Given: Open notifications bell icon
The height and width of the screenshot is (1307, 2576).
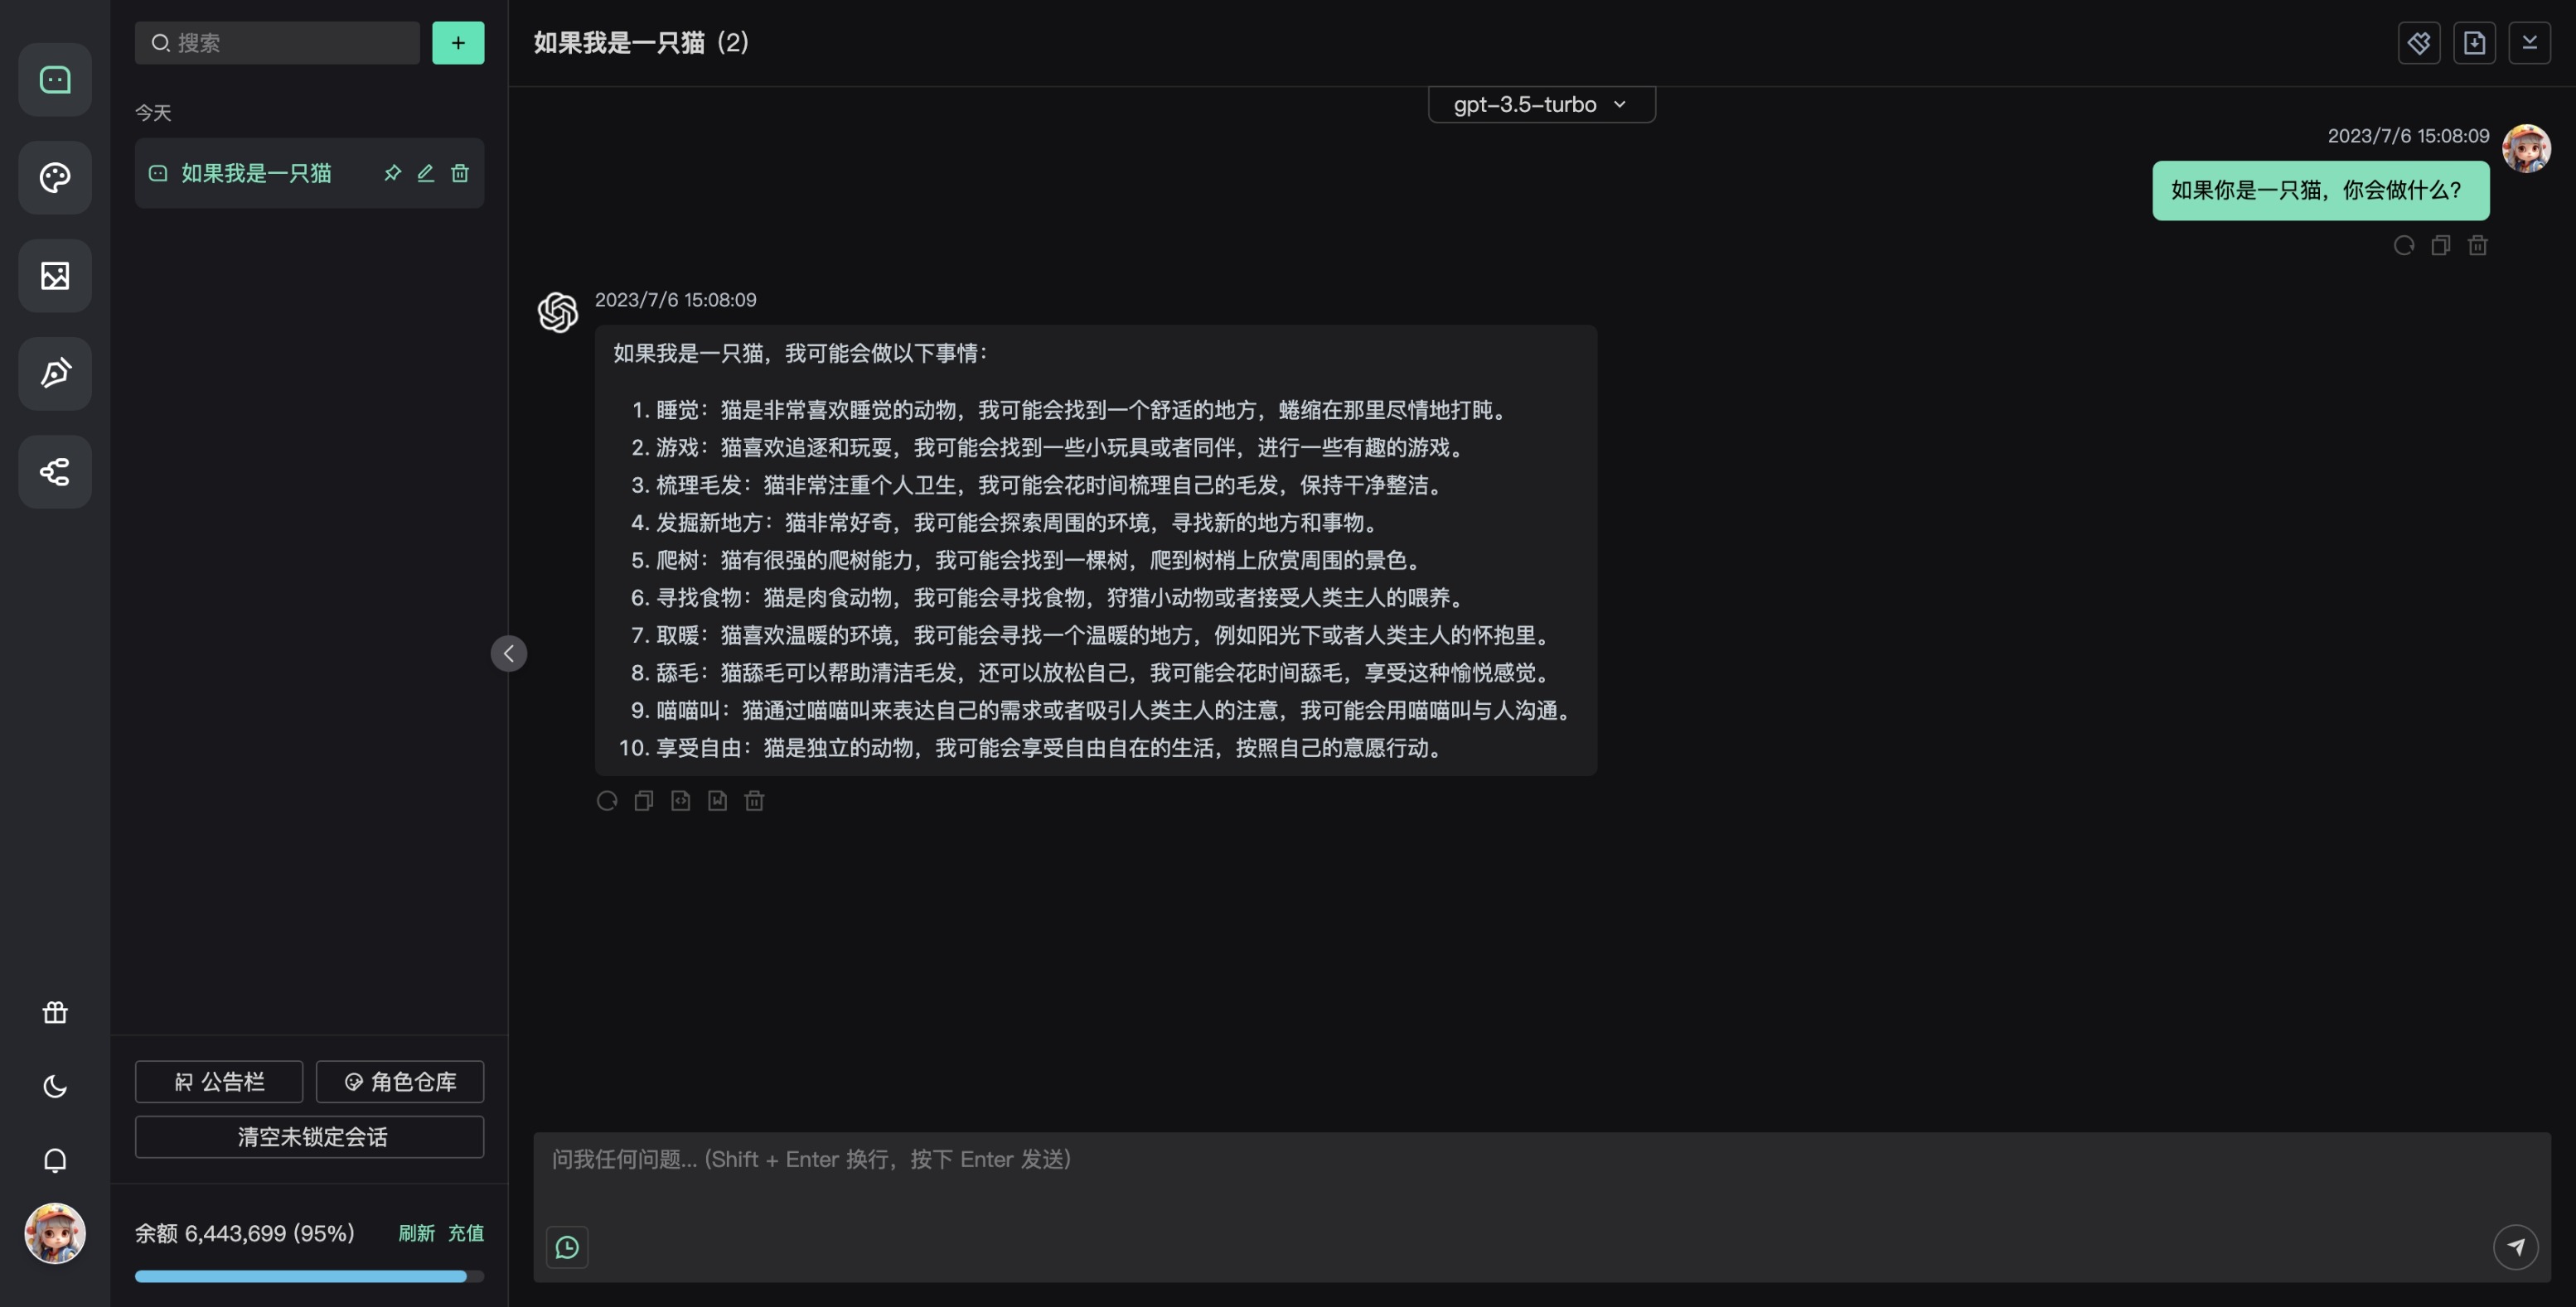Looking at the screenshot, I should (x=55, y=1160).
